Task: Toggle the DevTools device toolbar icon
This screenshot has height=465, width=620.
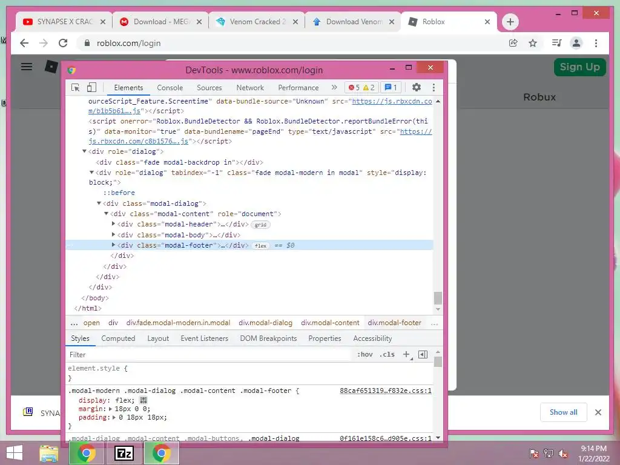Action: click(92, 87)
